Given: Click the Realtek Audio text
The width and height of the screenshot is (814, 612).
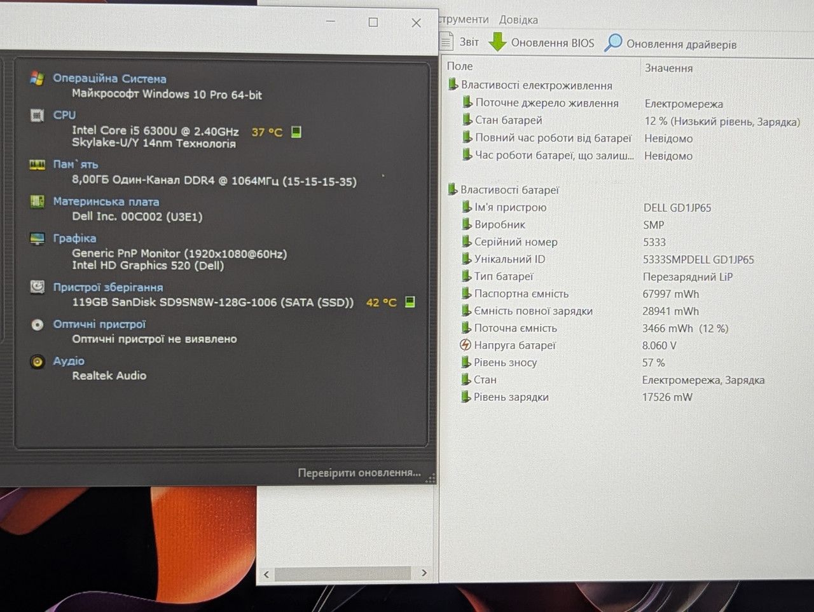Looking at the screenshot, I should coord(109,376).
